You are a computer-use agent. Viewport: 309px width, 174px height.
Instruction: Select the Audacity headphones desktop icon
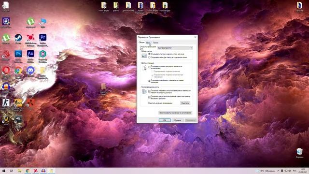[6, 87]
